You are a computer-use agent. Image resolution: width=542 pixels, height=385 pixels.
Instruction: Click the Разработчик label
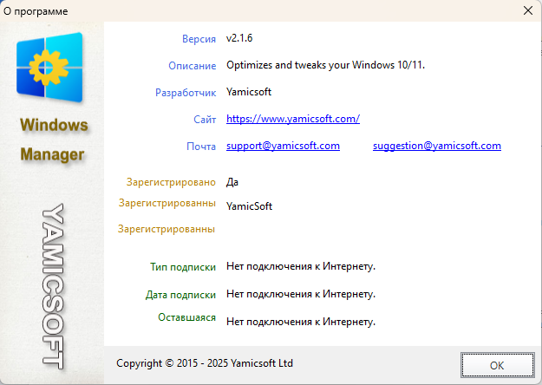tap(186, 92)
